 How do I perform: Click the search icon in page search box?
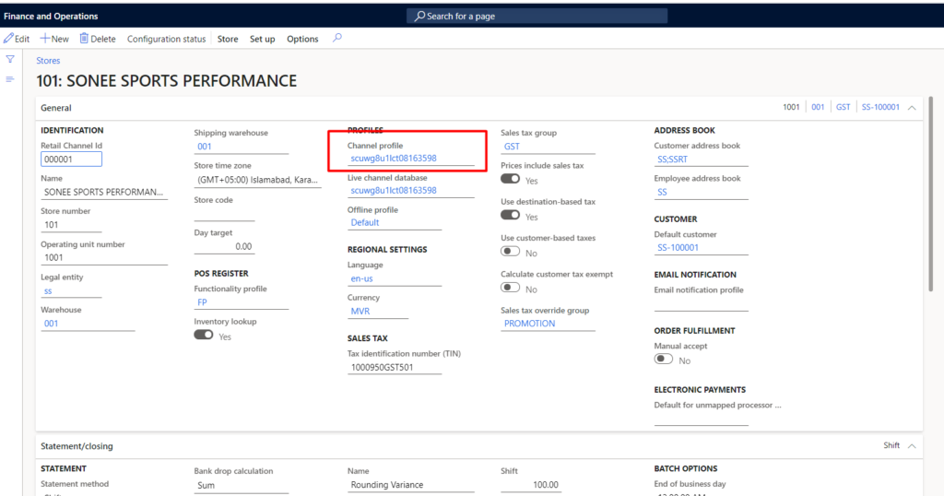419,16
